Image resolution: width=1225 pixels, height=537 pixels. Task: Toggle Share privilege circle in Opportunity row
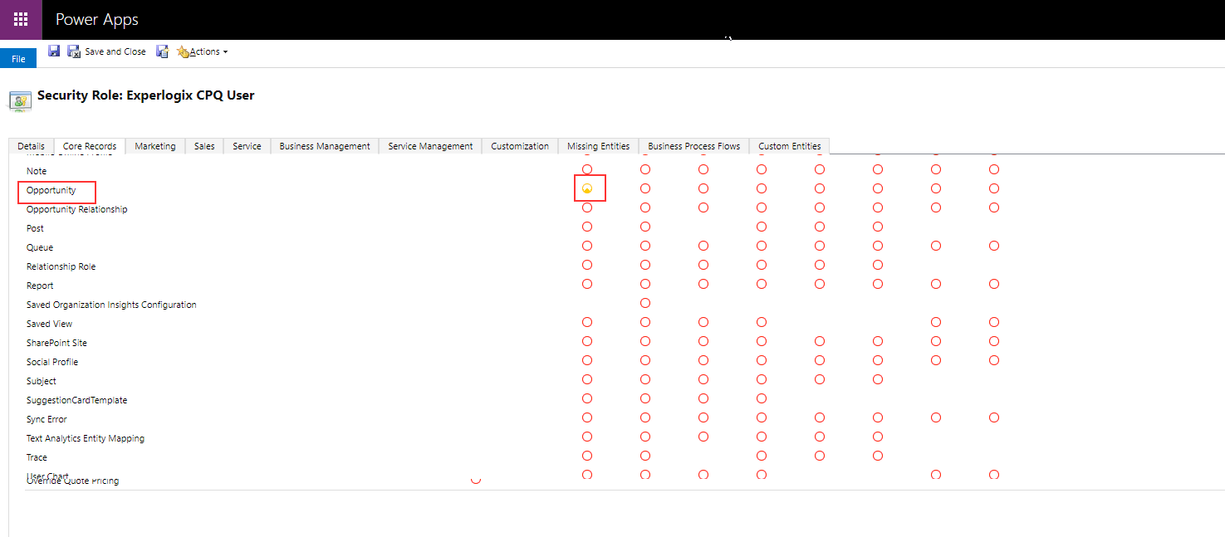pyautogui.click(x=994, y=188)
